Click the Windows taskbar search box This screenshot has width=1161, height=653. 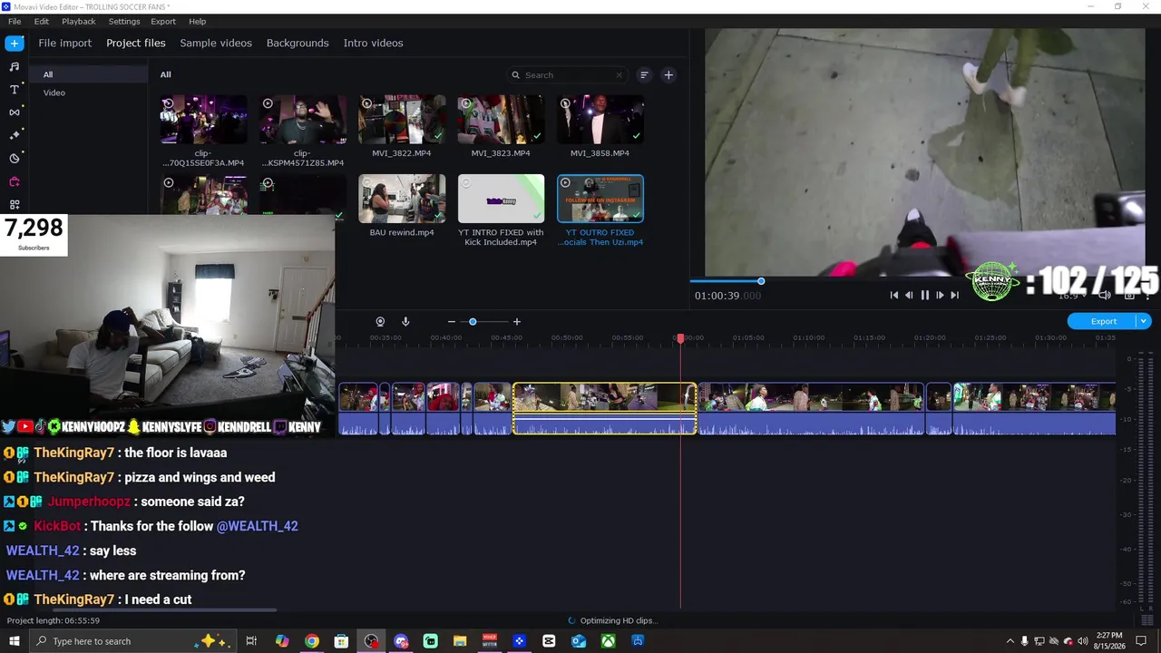click(133, 641)
